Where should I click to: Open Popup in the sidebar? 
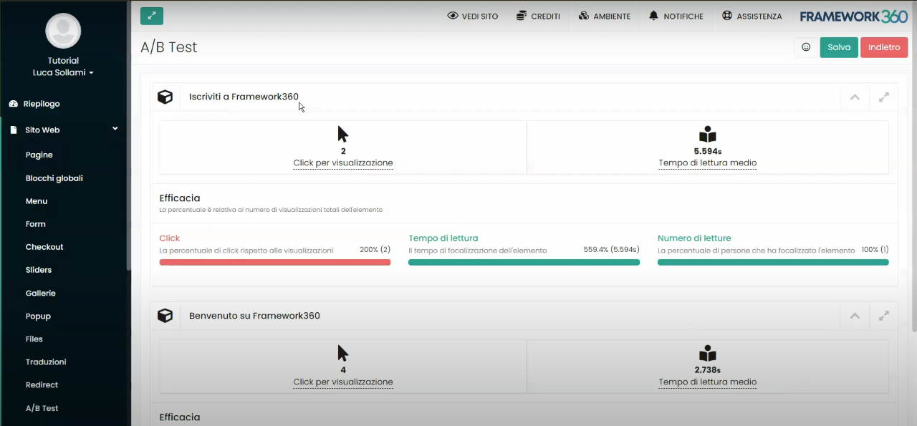38,316
